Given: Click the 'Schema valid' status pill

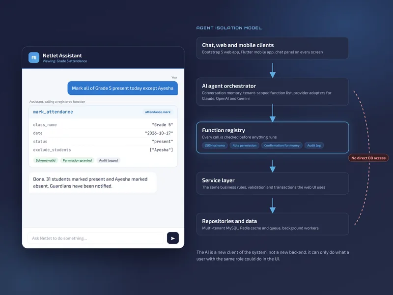Looking at the screenshot, I should tap(45, 160).
